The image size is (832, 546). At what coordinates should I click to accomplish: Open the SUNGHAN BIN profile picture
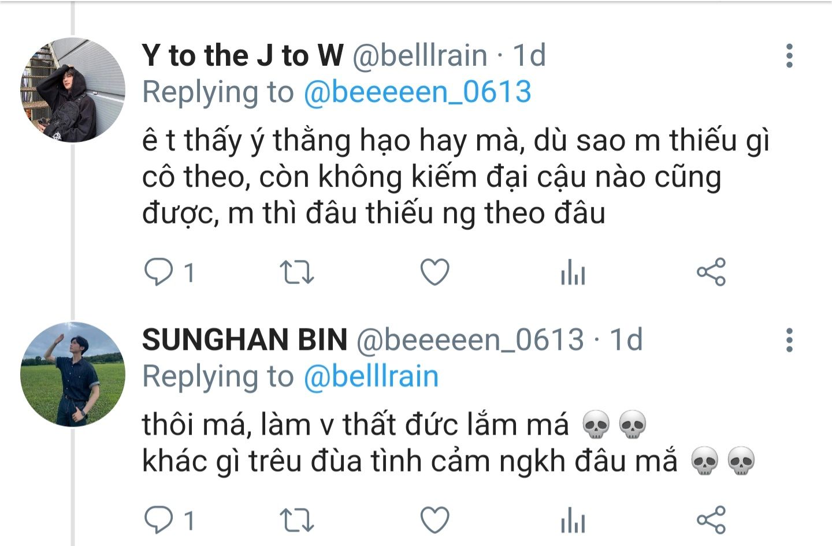pyautogui.click(x=73, y=374)
